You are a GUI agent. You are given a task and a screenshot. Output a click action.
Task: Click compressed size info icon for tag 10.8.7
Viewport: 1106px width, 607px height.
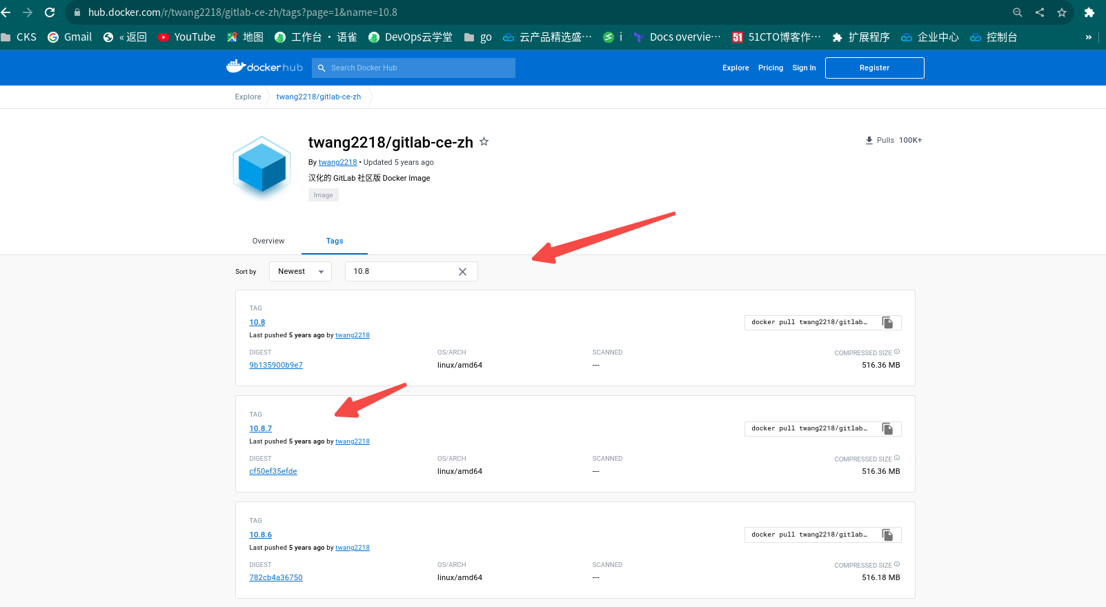click(897, 458)
